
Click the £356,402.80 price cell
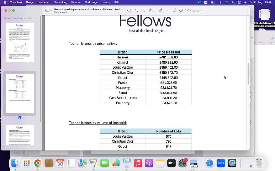click(x=169, y=67)
